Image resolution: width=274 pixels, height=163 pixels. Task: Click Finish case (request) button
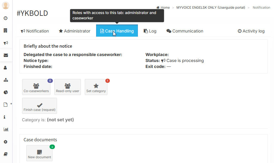(x=39, y=106)
